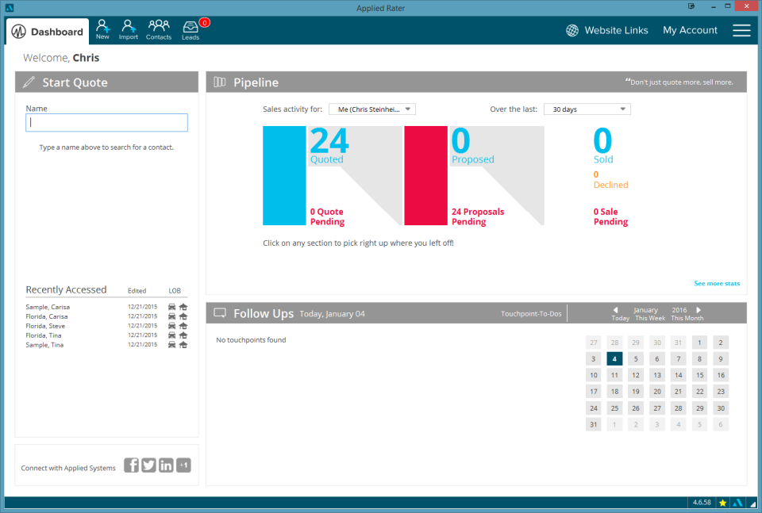Open the Over the last 30 days dropdown
Image resolution: width=762 pixels, height=513 pixels.
(587, 109)
